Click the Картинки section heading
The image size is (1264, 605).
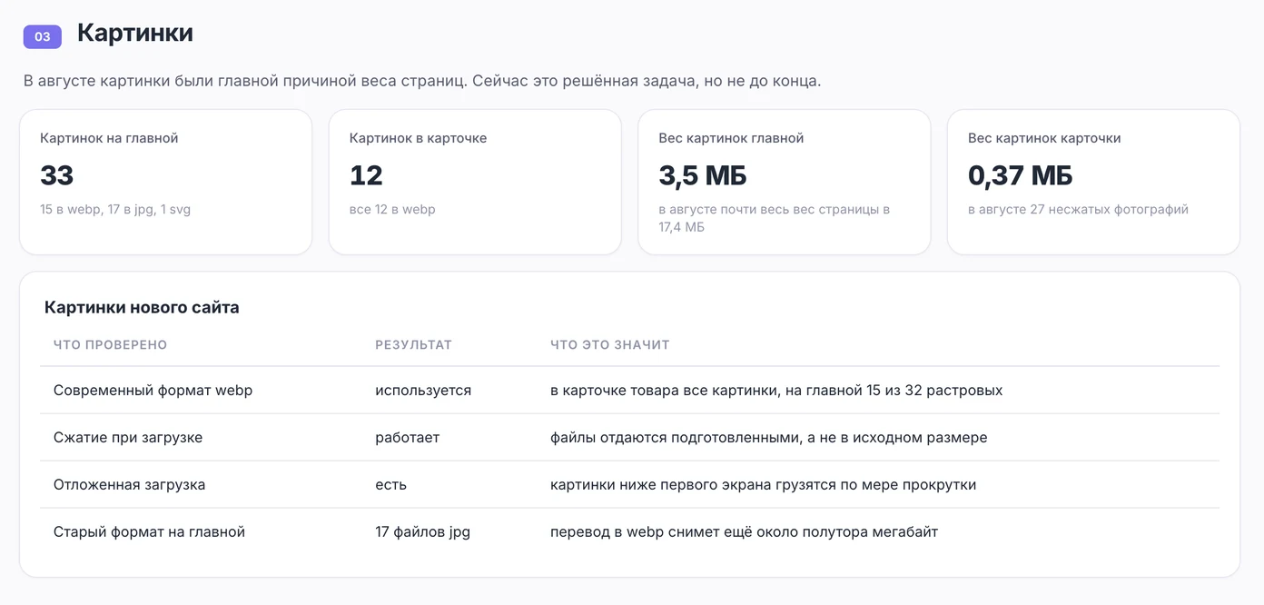coord(135,33)
